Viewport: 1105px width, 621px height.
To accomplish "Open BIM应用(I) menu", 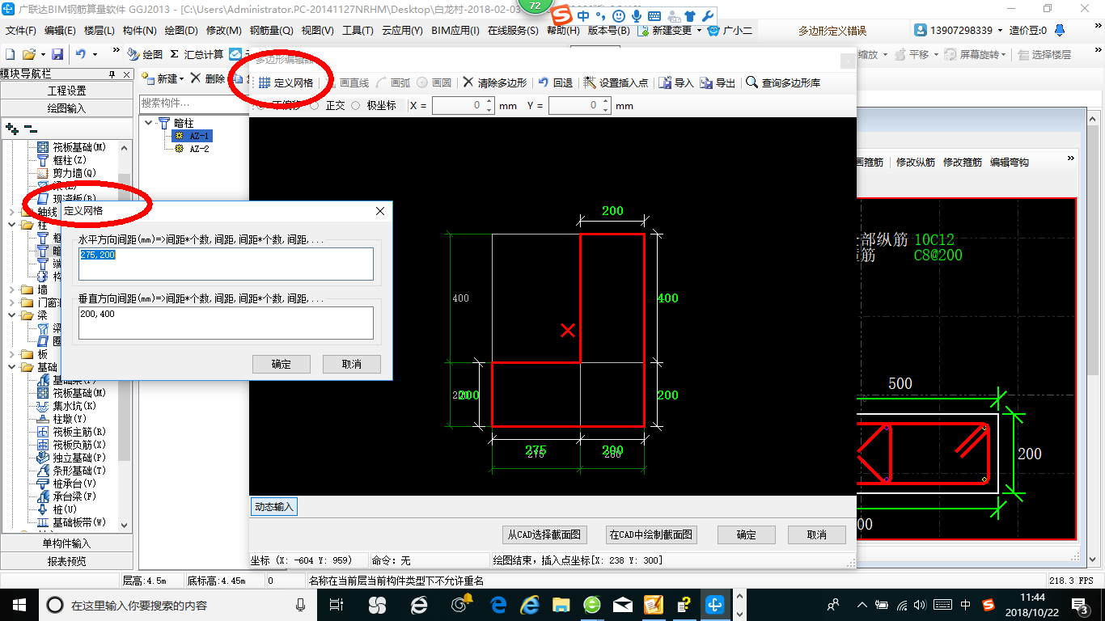I will point(455,31).
